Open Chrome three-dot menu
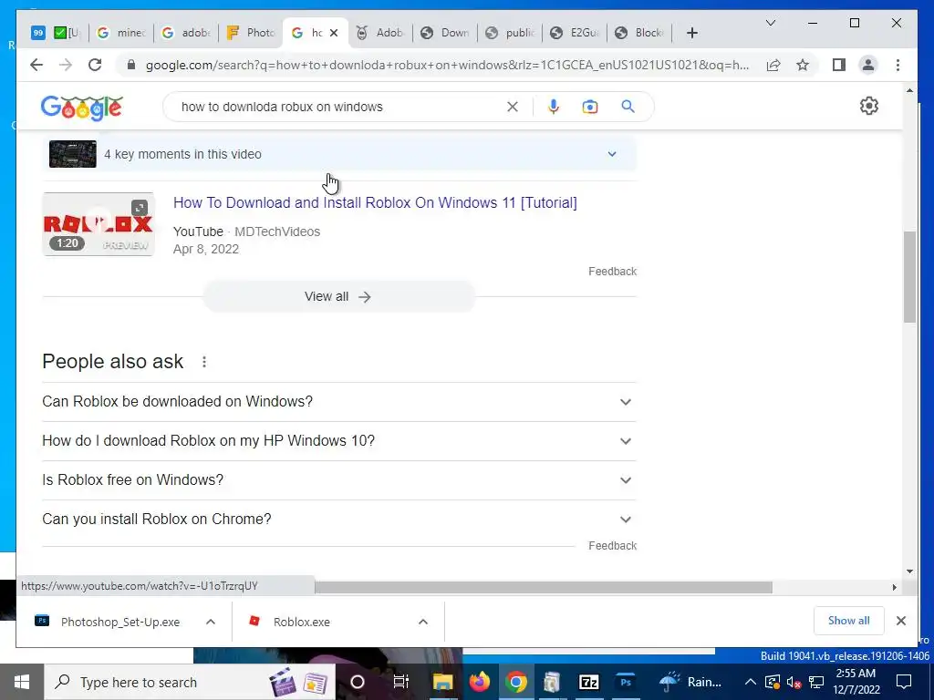 point(898,65)
